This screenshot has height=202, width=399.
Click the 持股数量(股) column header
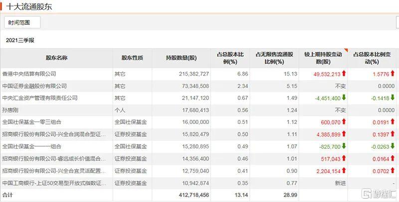click(x=182, y=58)
